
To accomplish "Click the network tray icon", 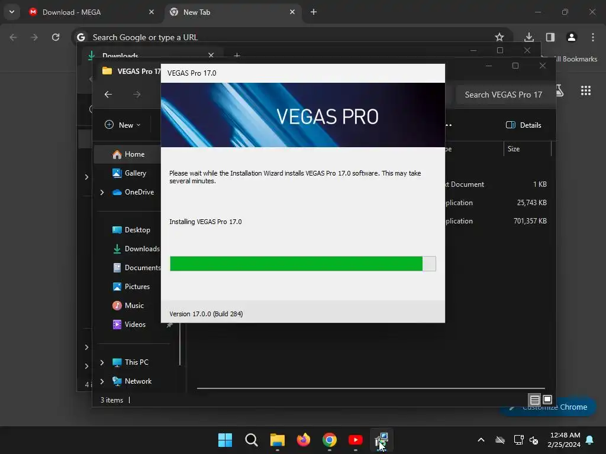I will 518,440.
